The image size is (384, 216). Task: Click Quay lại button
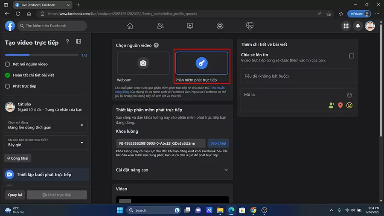pos(15,195)
